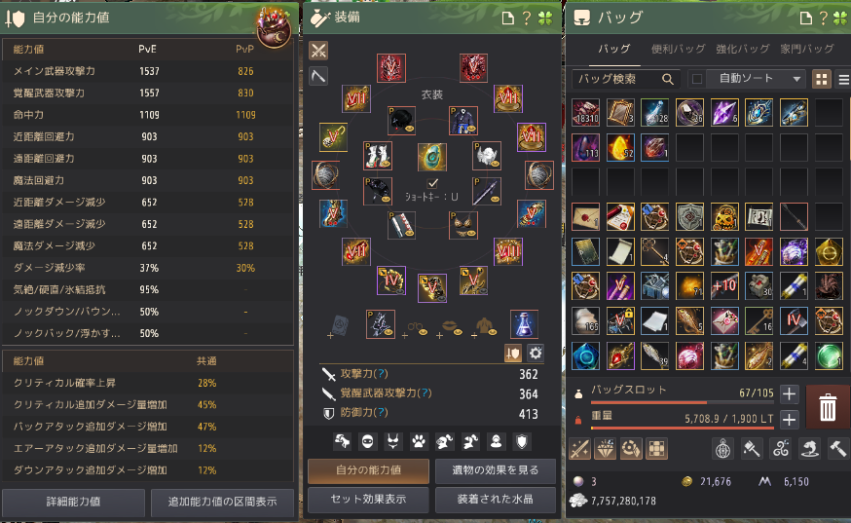Image resolution: width=851 pixels, height=523 pixels.
Task: Toggle the 自動ソート checkbox
Action: [697, 79]
